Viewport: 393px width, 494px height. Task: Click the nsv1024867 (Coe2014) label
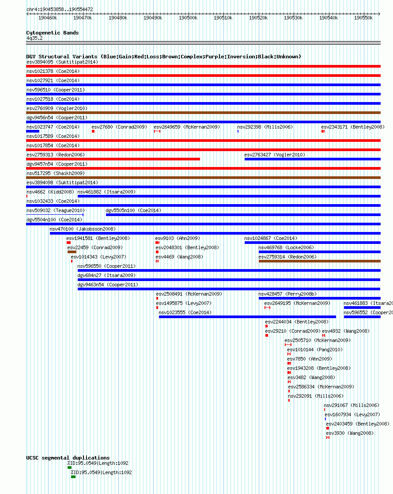[x=271, y=238]
